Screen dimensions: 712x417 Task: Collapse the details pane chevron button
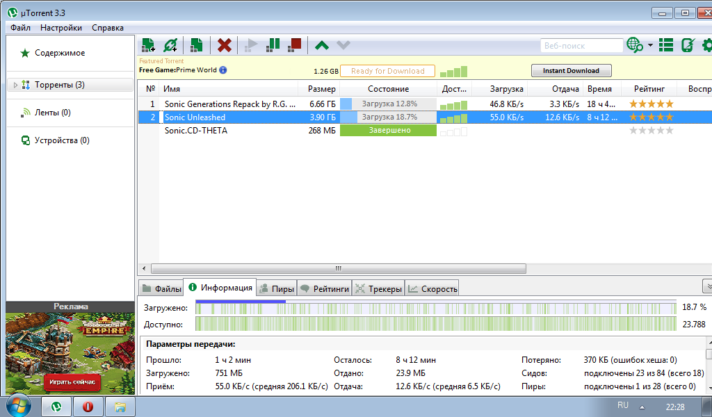click(707, 287)
